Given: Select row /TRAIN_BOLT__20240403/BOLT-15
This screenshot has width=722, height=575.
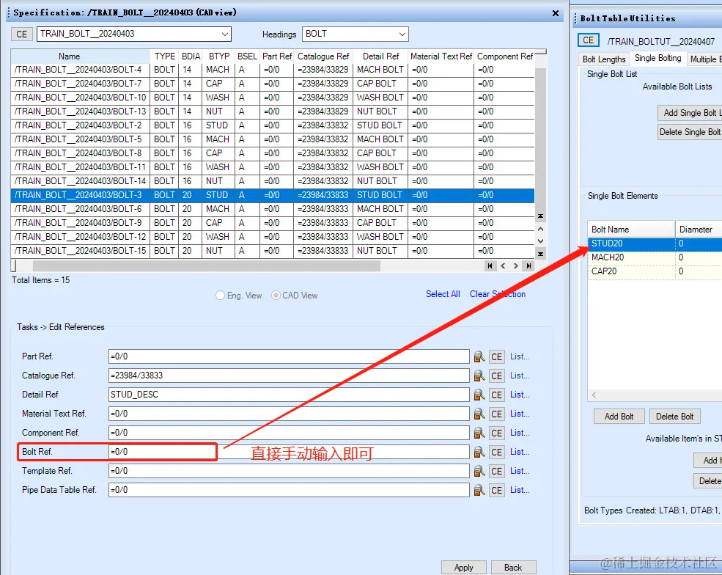Looking at the screenshot, I should [x=273, y=251].
